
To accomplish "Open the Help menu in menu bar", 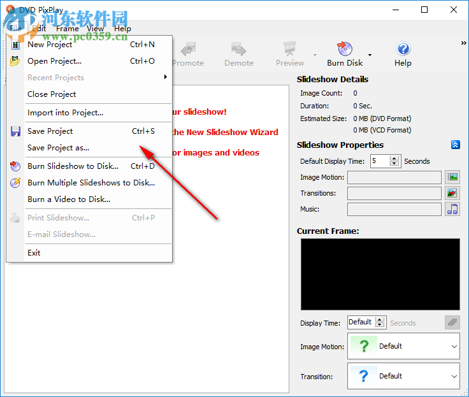I will click(x=122, y=29).
